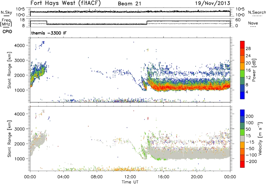The width and height of the screenshot is (266, 184).
Task: Select the '−50' value on Velocity colorbar
Action: [x=250, y=148]
